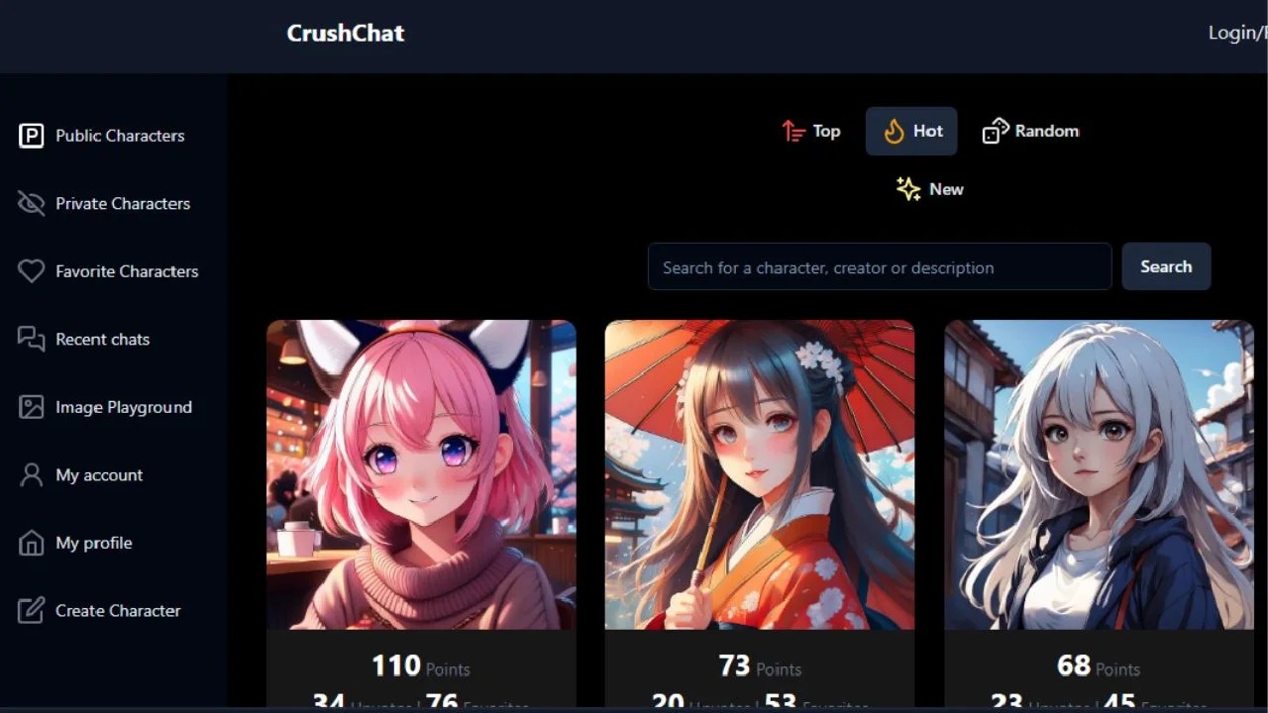Switch to the New sparkle tab
Screen dimensions: 1268x713
pos(929,189)
